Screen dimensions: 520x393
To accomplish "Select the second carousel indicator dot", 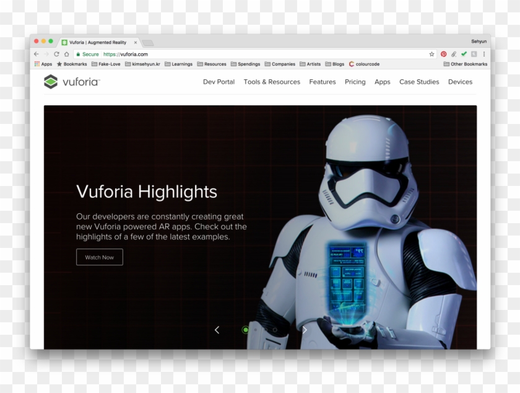I will pyautogui.click(x=255, y=331).
